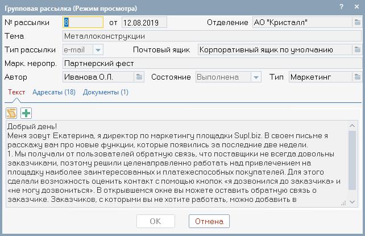Open folder picker for Тип field
The width and height of the screenshot is (365, 236).
click(357, 77)
